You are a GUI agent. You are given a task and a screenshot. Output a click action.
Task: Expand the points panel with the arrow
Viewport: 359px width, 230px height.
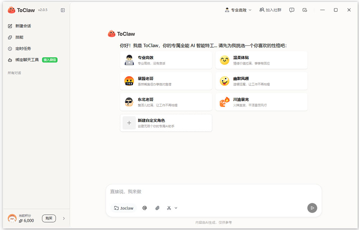click(x=64, y=218)
